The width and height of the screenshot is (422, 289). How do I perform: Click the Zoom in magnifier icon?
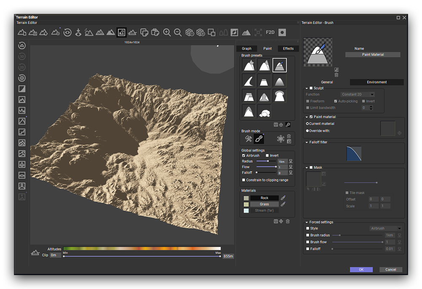[167, 32]
